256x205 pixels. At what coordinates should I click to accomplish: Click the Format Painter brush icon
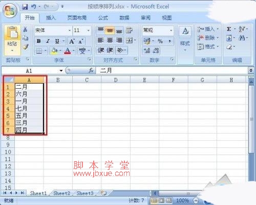point(26,47)
